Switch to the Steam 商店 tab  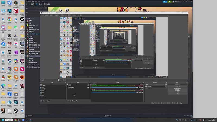[x=33, y=4]
